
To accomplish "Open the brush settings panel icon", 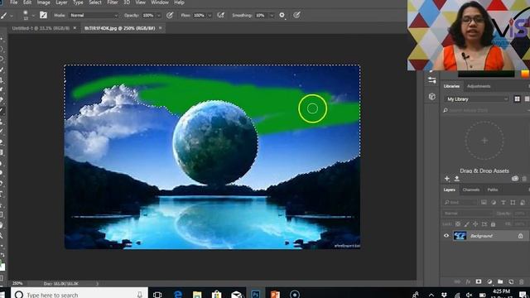I will tap(43, 15).
